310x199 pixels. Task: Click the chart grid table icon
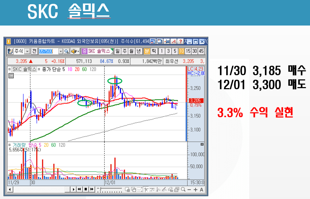click(11, 76)
